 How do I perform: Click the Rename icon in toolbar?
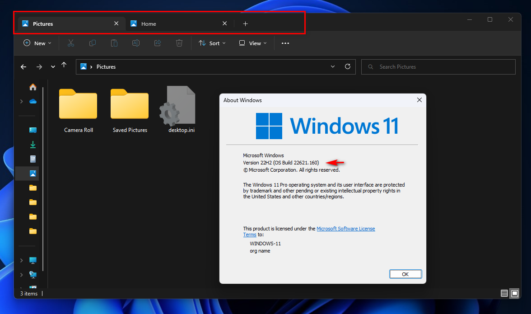pyautogui.click(x=136, y=43)
